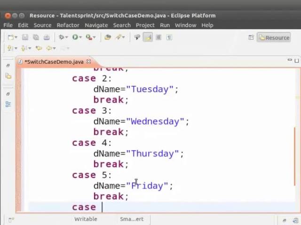This screenshot has height=225, width=301.
Task: Switch to the Resource perspective button
Action: point(273,37)
